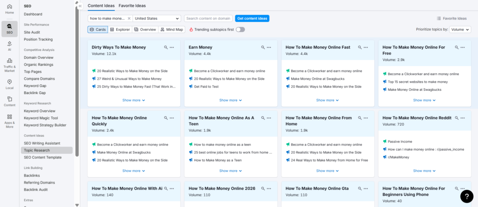478x207 pixels.
Task: Click search icon on How To Make Money Online From Home card
Action: click(360, 118)
